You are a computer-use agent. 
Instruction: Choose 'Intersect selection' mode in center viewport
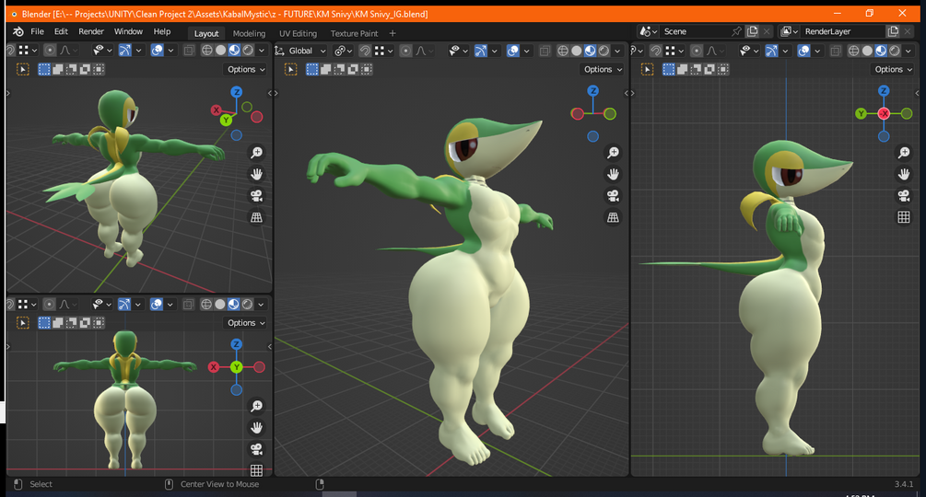click(366, 70)
